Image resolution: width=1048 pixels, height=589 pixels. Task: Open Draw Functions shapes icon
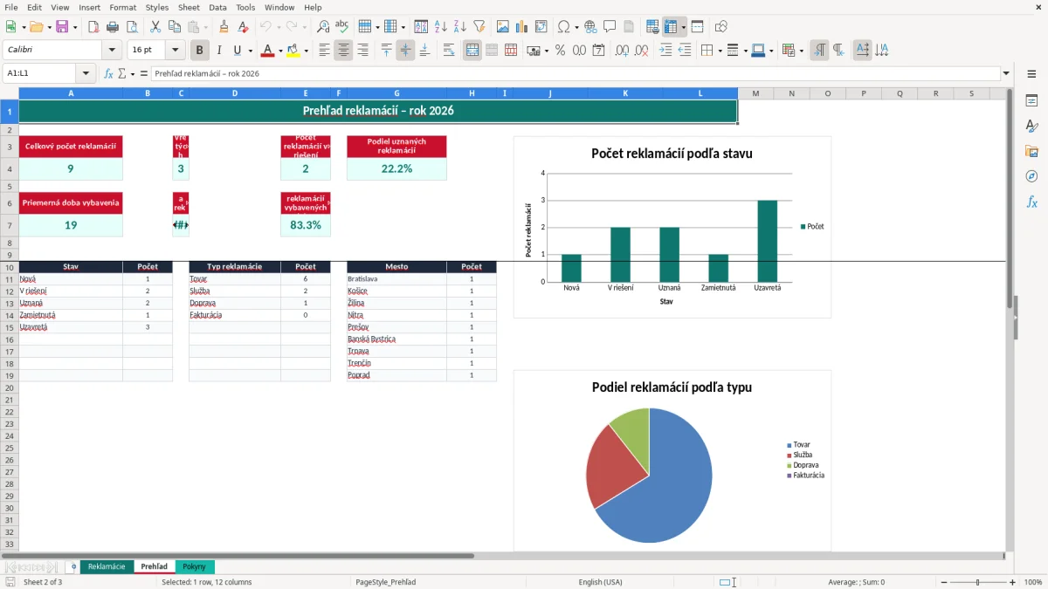(x=721, y=27)
